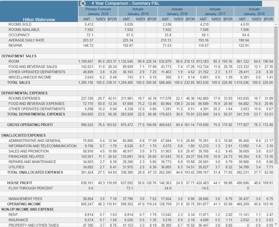Click the NON-OP INCOME AND EXPENSE heading
The image size is (279, 227).
click(x=28, y=209)
